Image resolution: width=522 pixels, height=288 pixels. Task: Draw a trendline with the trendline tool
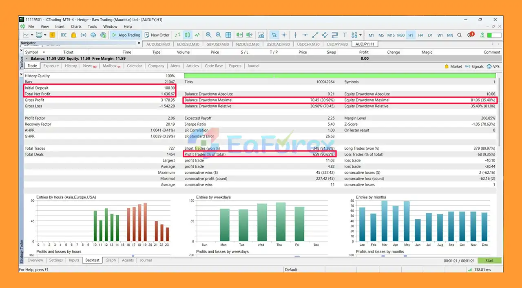click(x=315, y=35)
